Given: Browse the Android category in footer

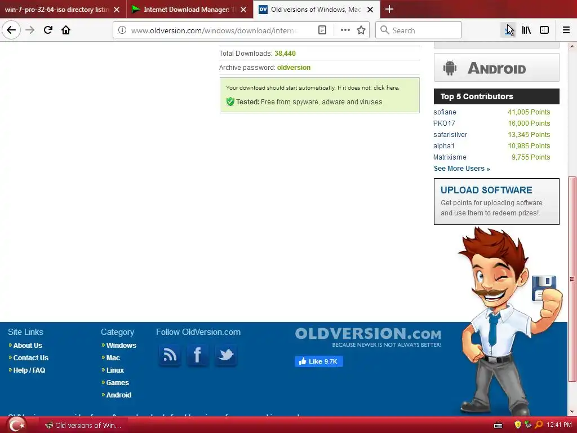Looking at the screenshot, I should (118, 395).
